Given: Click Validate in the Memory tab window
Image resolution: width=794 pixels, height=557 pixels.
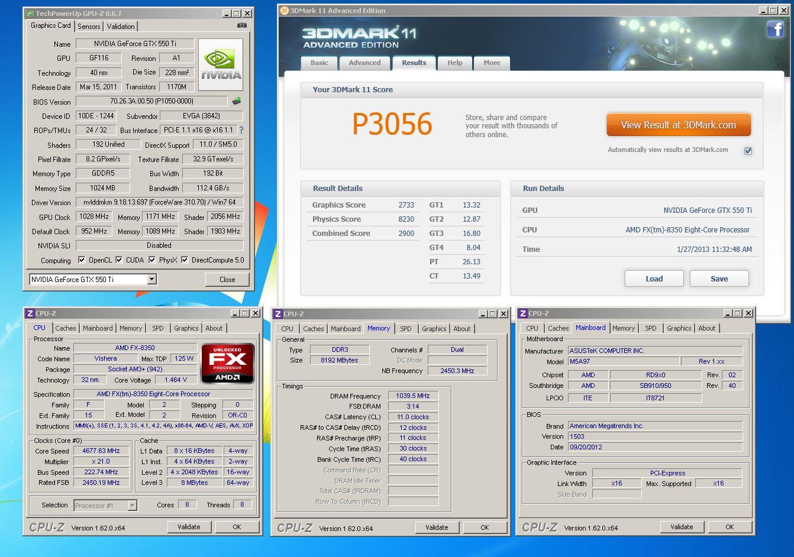Looking at the screenshot, I should click(x=437, y=527).
